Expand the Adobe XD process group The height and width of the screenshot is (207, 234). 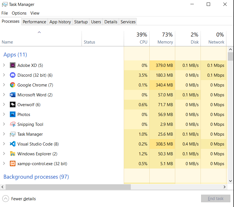4,65
